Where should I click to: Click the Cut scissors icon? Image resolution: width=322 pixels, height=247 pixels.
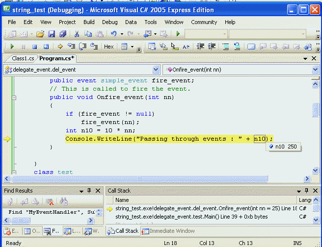[77, 34]
